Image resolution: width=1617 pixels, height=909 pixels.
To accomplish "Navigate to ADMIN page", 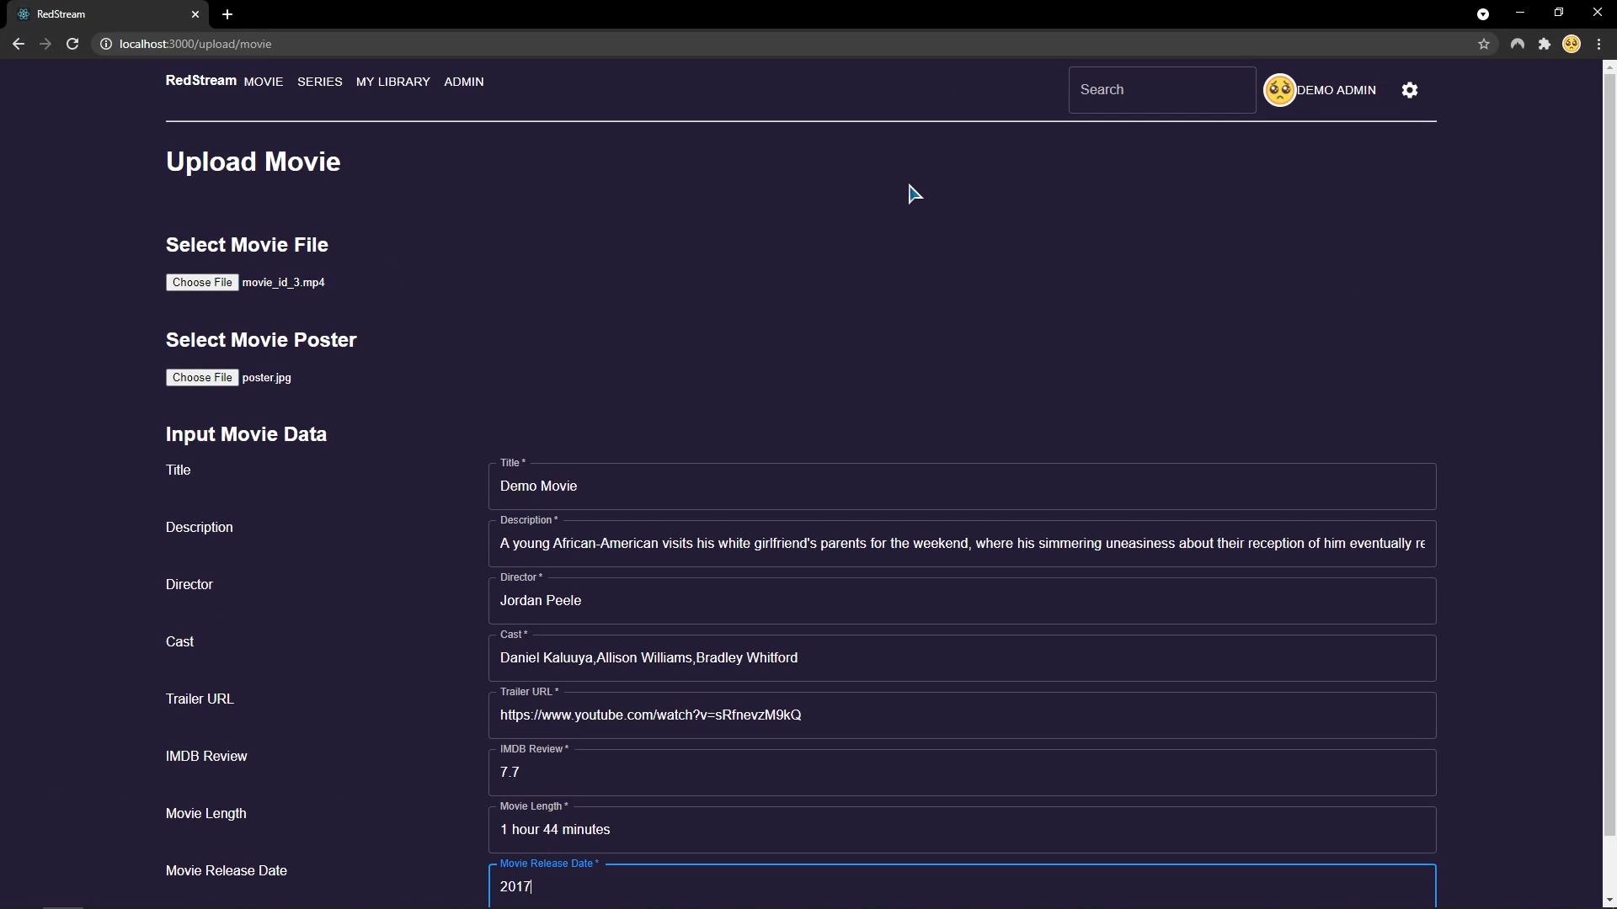I will [463, 82].
